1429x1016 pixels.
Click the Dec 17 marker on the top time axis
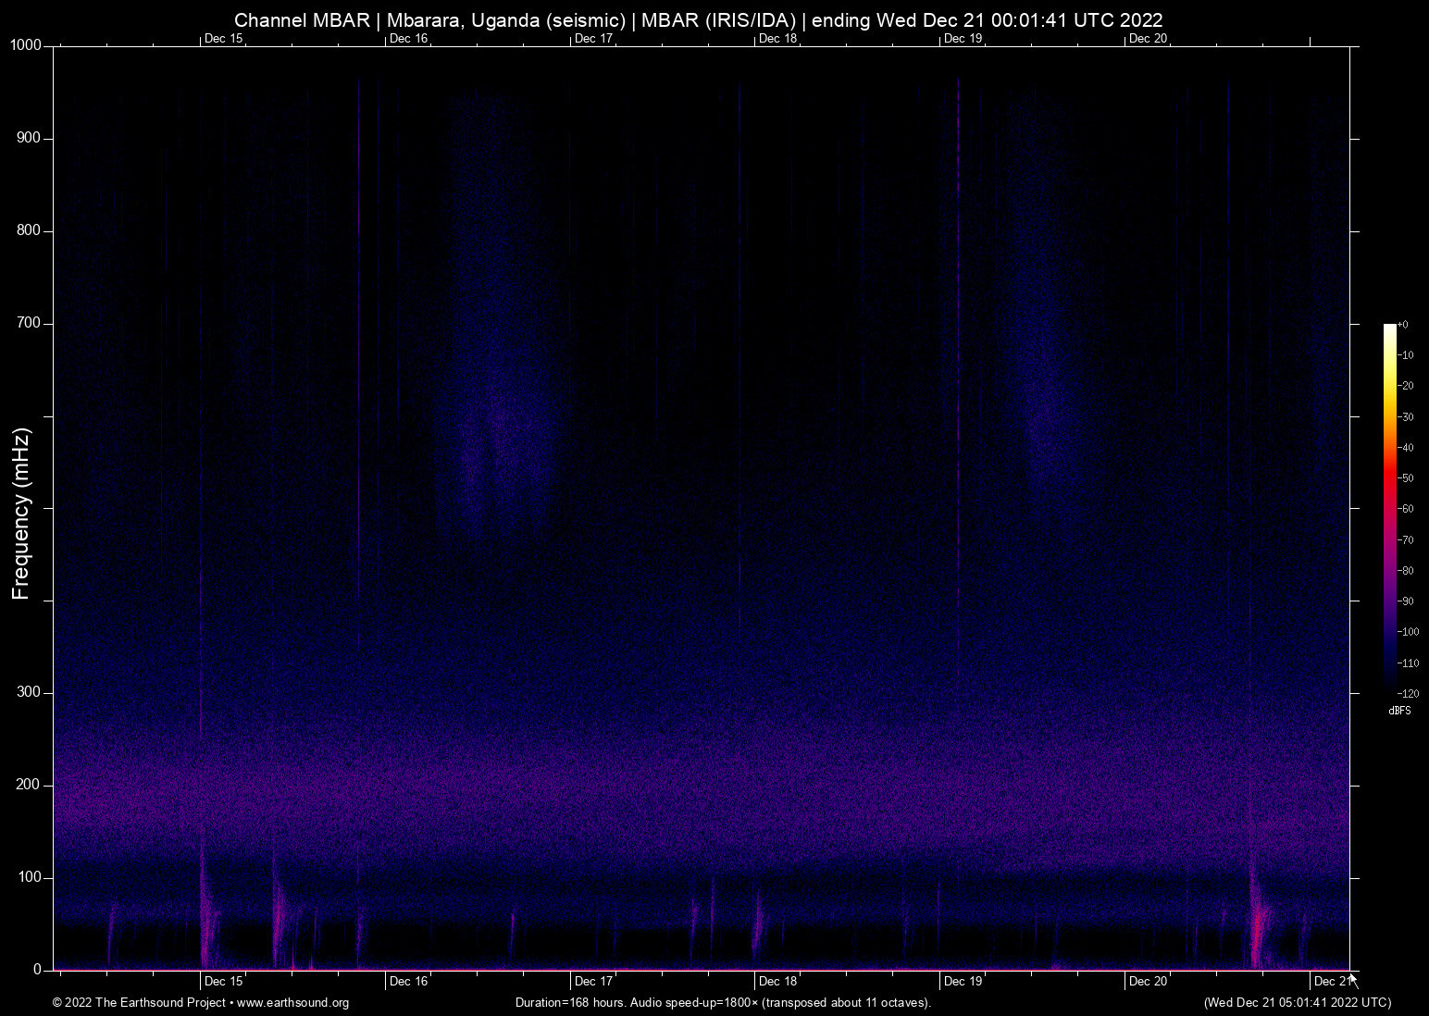pos(593,38)
